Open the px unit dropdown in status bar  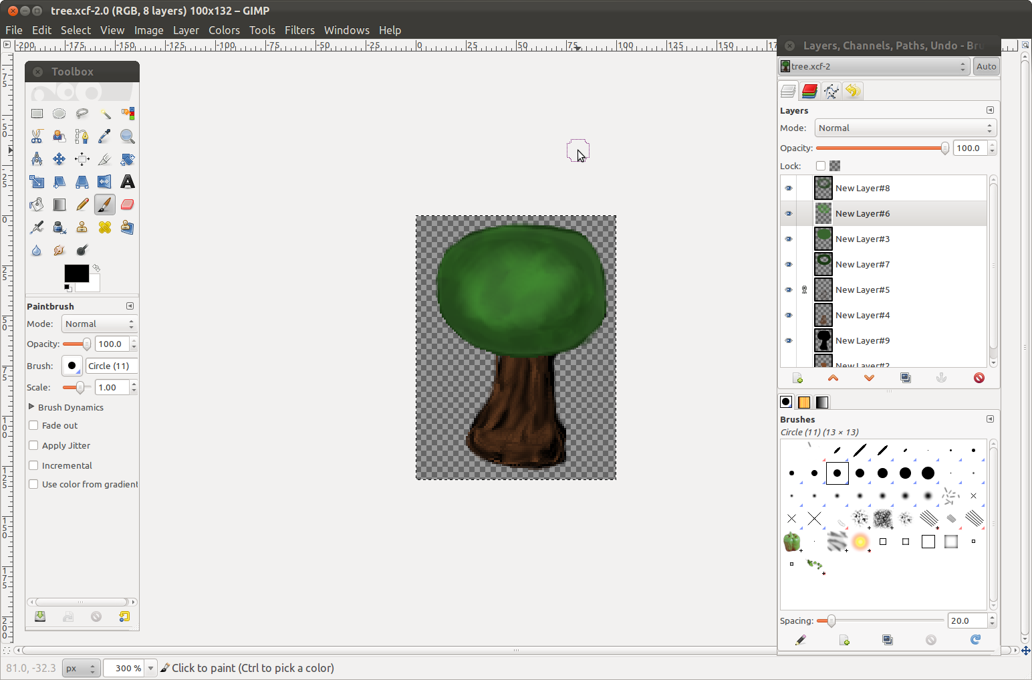point(82,668)
